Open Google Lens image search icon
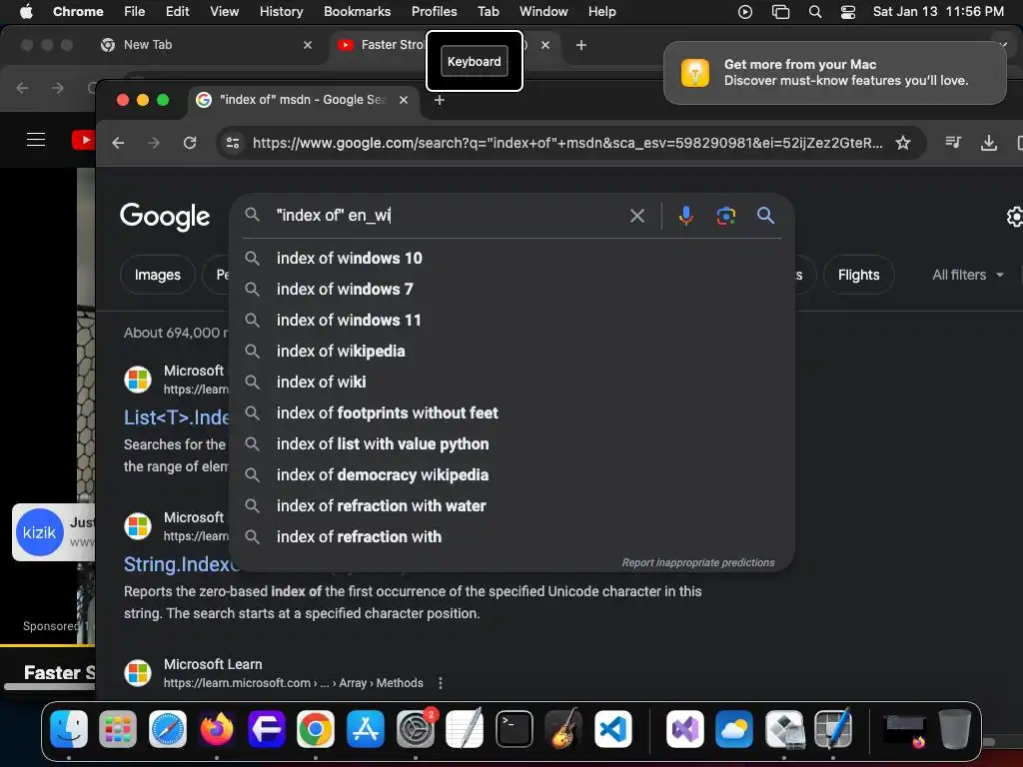This screenshot has height=767, width=1023. [725, 216]
